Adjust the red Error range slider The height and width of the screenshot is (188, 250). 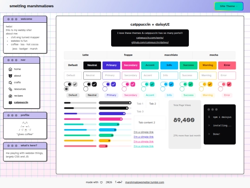[x=115, y=146]
